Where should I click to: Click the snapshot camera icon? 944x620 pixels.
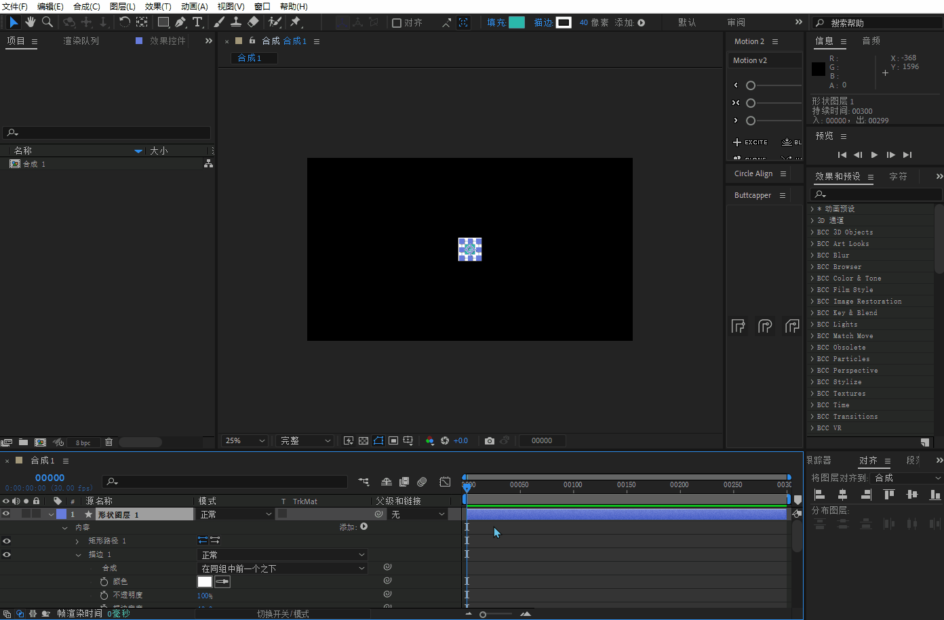(x=490, y=440)
